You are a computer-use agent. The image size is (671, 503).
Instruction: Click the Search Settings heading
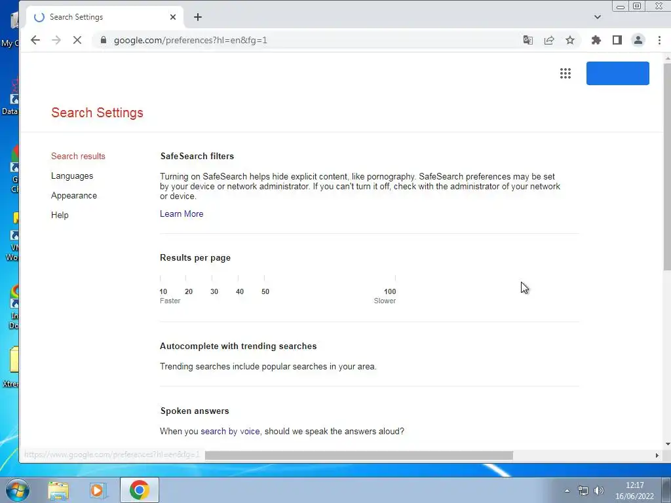97,113
